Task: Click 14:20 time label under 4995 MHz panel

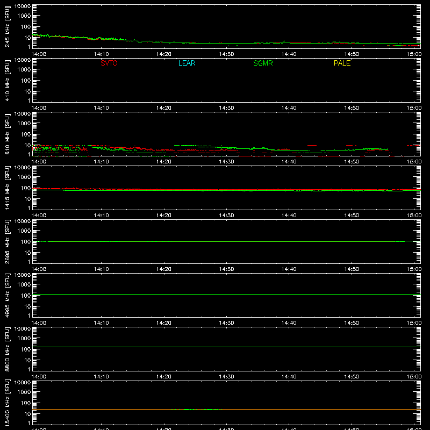Action: [164, 323]
